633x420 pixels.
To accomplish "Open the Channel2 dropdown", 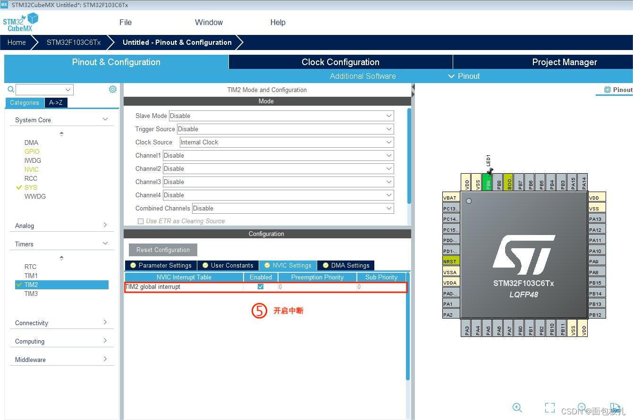I will coord(279,168).
